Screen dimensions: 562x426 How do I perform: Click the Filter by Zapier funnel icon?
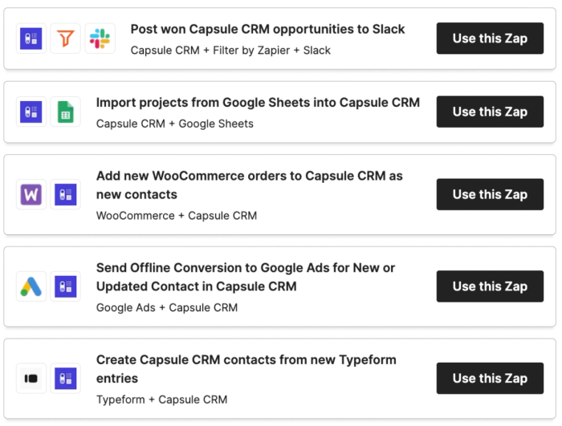pyautogui.click(x=66, y=39)
